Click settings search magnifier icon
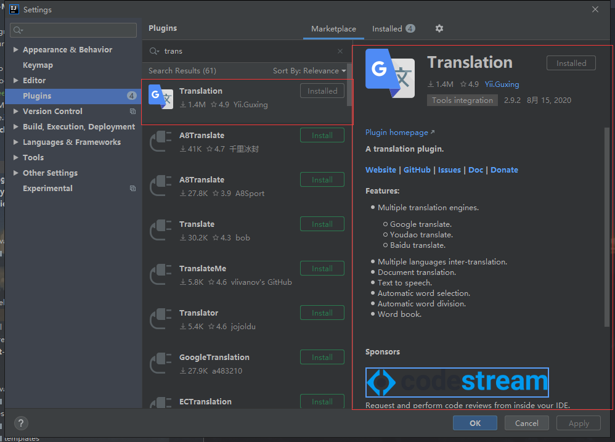This screenshot has height=442, width=615. pos(18,30)
